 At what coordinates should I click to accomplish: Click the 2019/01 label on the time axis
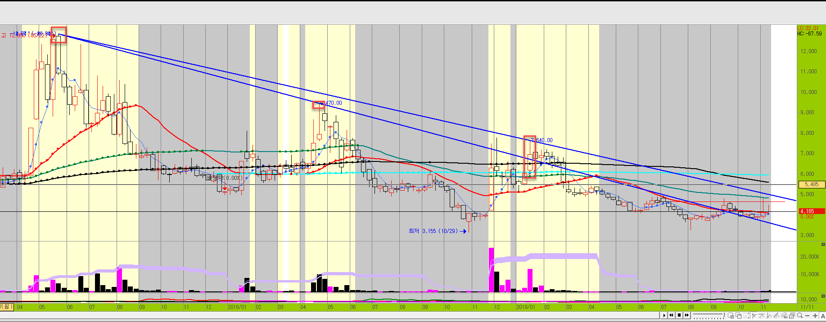tap(525, 307)
